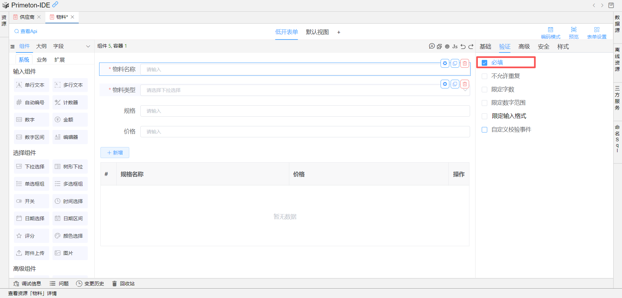Enable the 不允许重复 checkbox

pyautogui.click(x=485, y=76)
